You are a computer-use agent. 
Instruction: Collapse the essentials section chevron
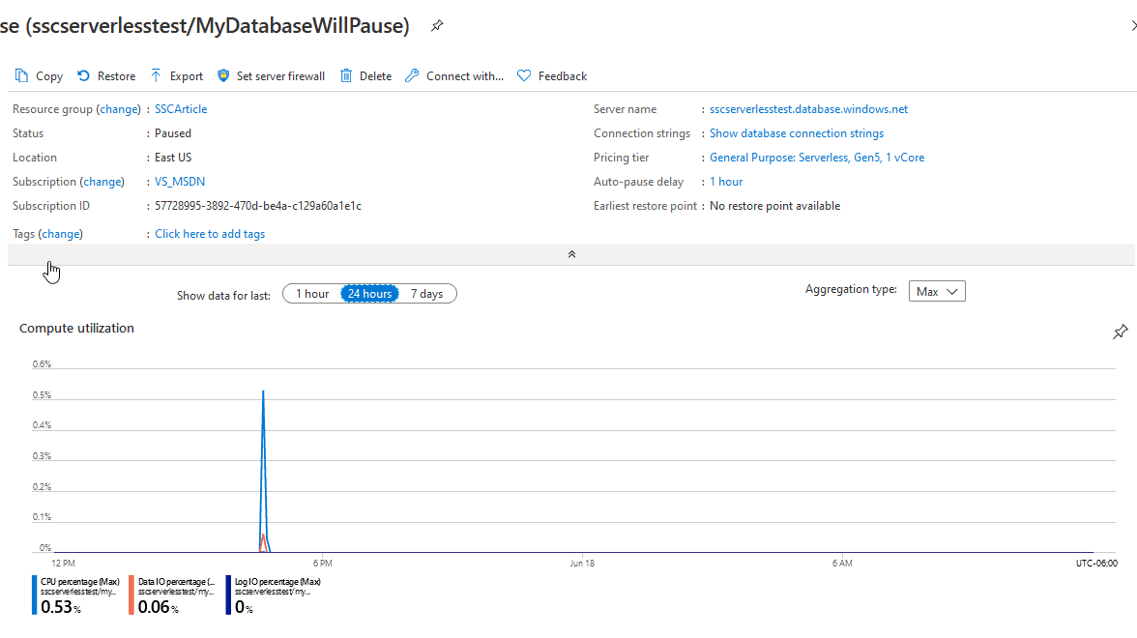pos(571,254)
